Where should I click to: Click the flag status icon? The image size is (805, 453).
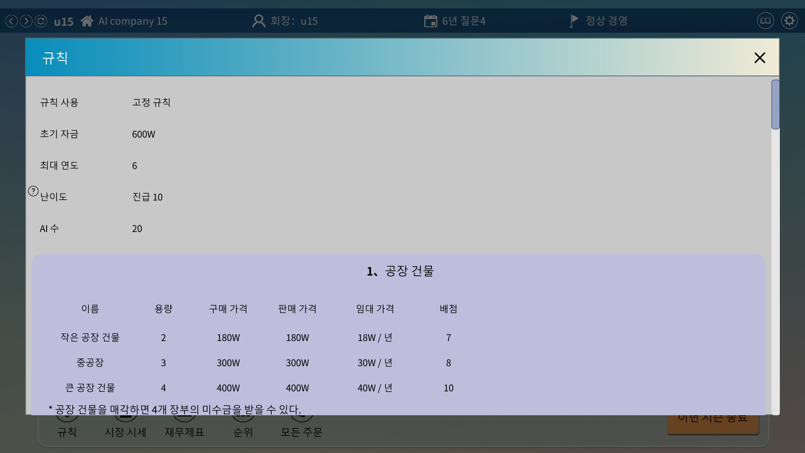click(574, 21)
